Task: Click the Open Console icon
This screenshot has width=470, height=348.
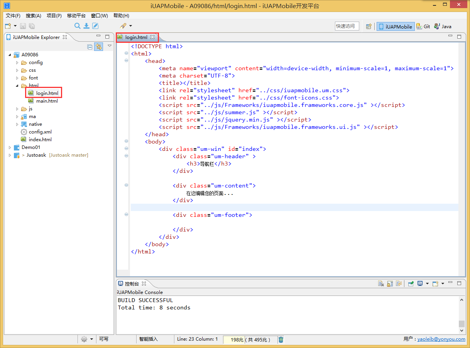Action: point(435,284)
